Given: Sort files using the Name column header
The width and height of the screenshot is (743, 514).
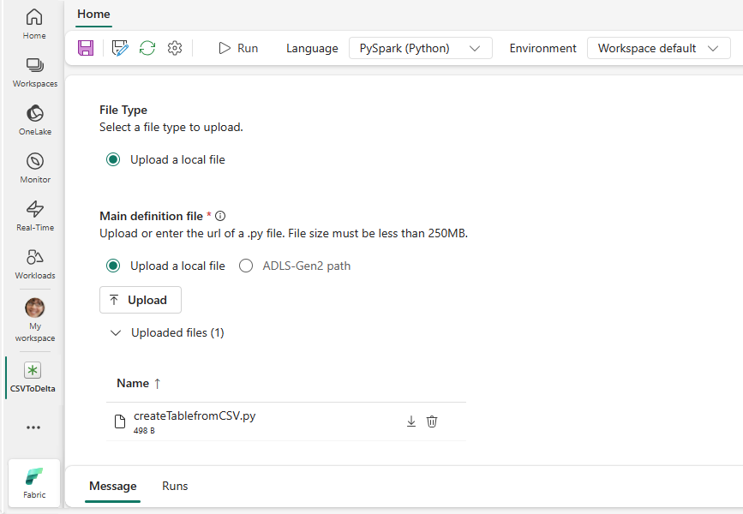Looking at the screenshot, I should coord(139,383).
